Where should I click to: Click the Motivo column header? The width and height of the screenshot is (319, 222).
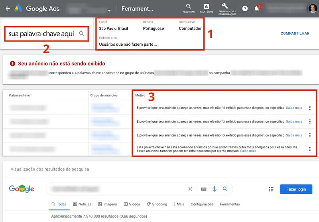tap(140, 95)
